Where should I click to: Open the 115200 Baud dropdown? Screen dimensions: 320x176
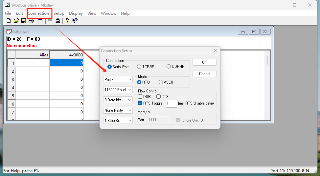point(118,89)
